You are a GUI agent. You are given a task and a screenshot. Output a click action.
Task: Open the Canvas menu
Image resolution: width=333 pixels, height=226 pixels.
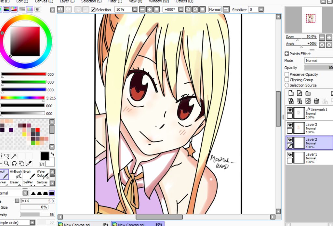click(x=44, y=1)
